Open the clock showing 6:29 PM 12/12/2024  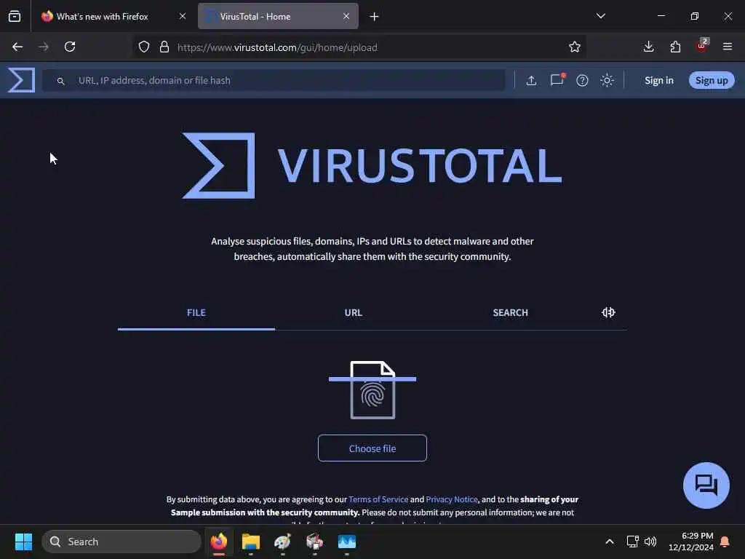[x=691, y=542]
